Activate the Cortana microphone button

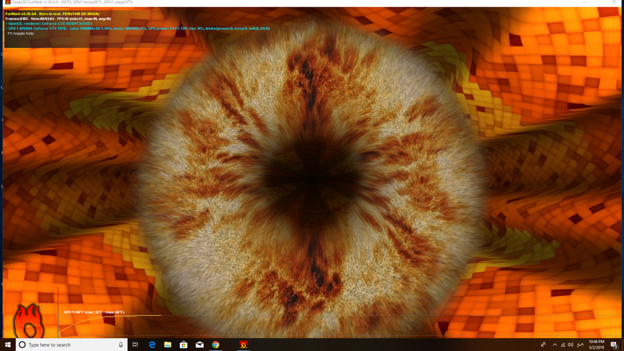coord(119,344)
